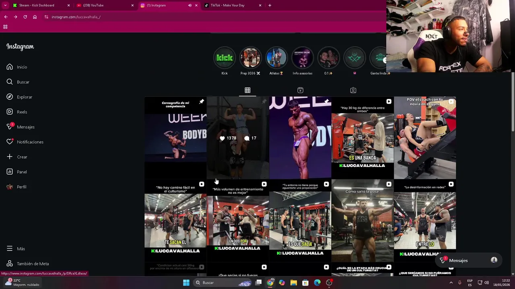The height and width of the screenshot is (289, 515).
Task: Open the Panel dashboard icon
Action: click(10, 172)
